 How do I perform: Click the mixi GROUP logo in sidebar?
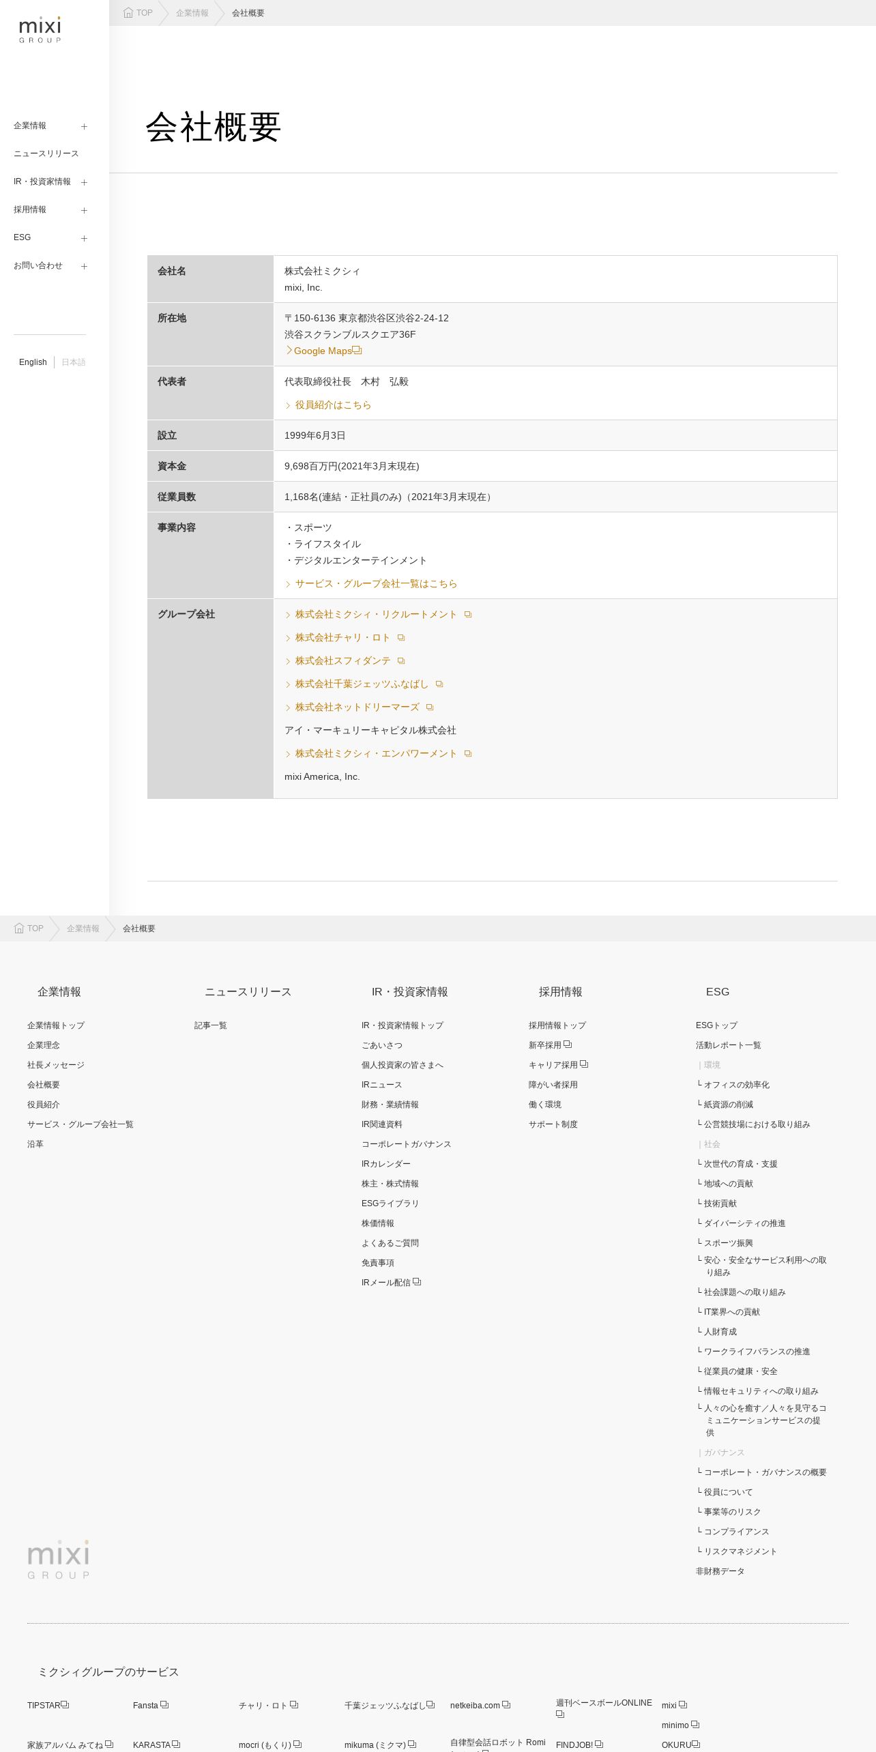click(x=40, y=30)
